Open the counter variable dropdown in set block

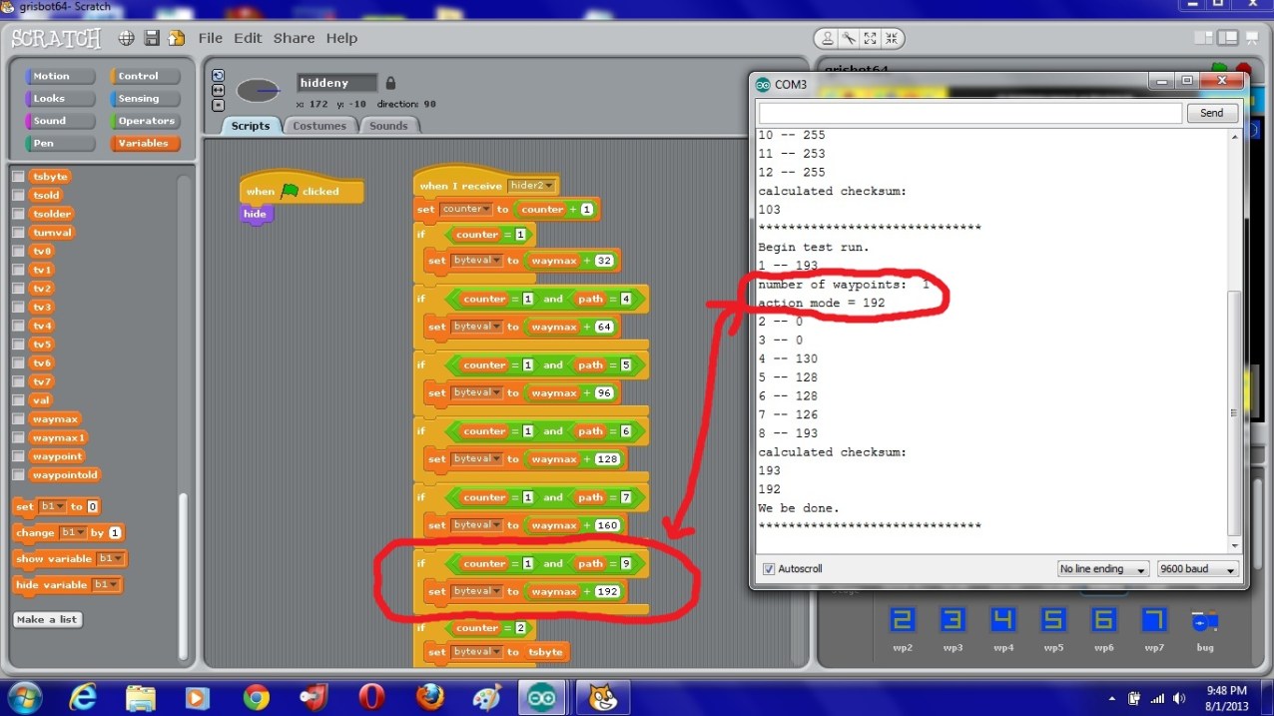466,209
